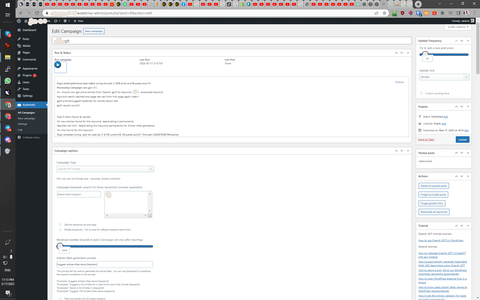This screenshot has width=480, height=300.
Task: Run the campaign with the play icon
Action: (58, 65)
